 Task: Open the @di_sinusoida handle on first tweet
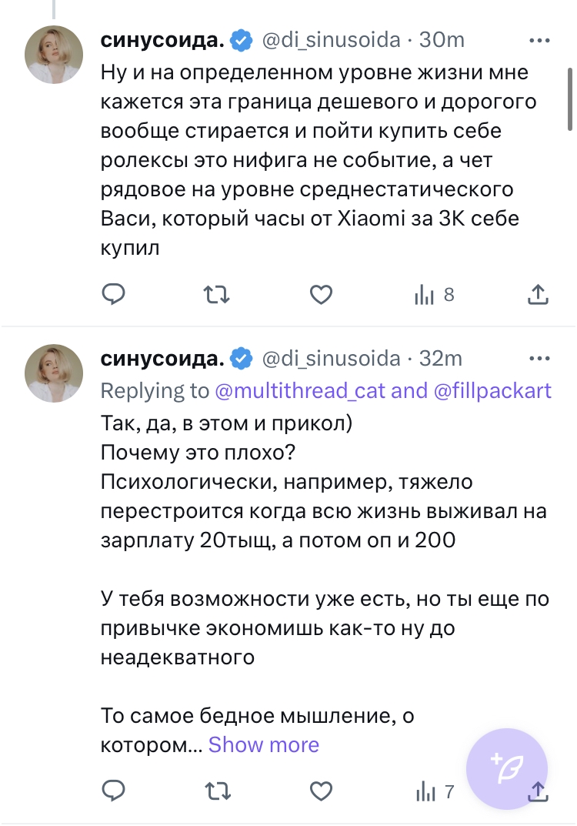(332, 40)
